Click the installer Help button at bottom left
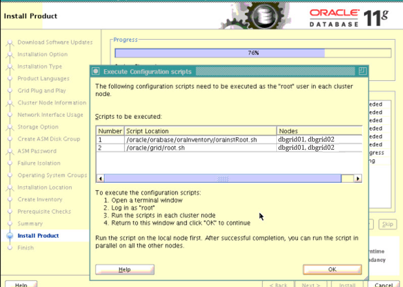Image resolution: width=403 pixels, height=287 pixels. [21, 284]
